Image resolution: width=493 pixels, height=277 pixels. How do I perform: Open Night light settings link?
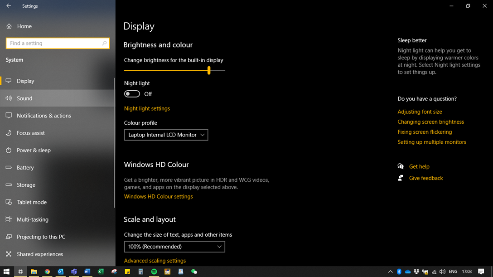click(x=147, y=108)
